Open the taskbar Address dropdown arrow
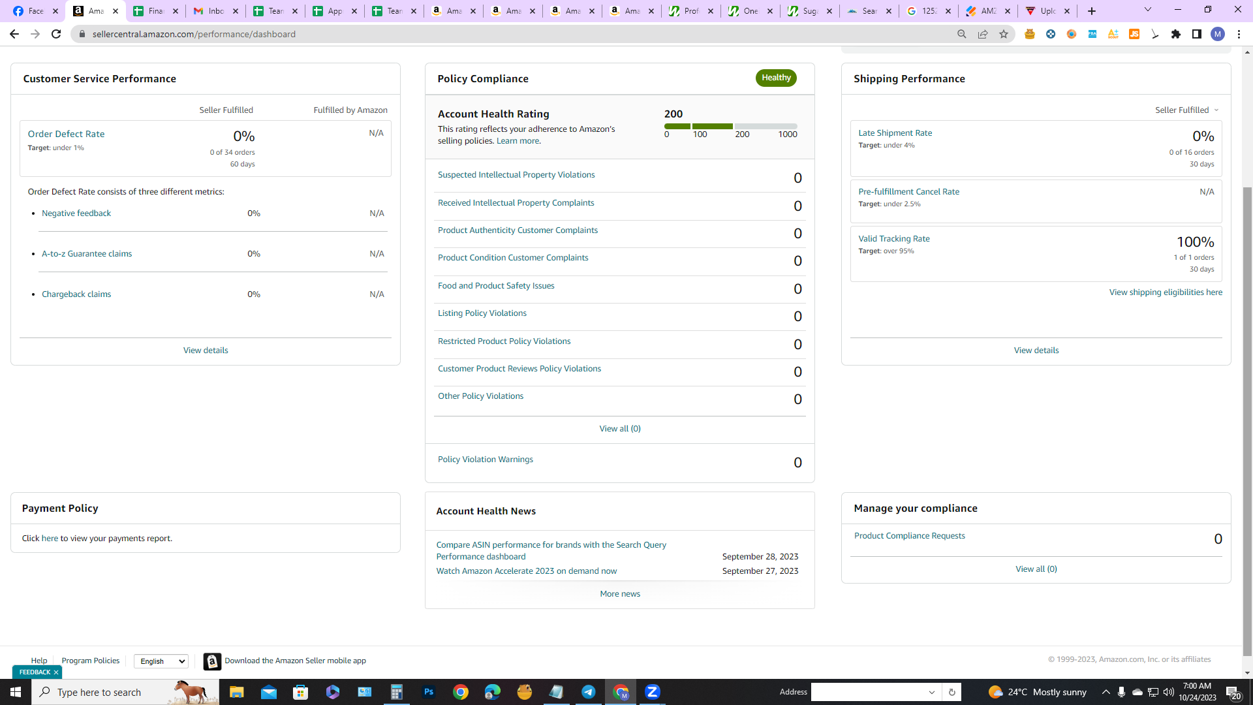This screenshot has height=705, width=1253. 932,692
